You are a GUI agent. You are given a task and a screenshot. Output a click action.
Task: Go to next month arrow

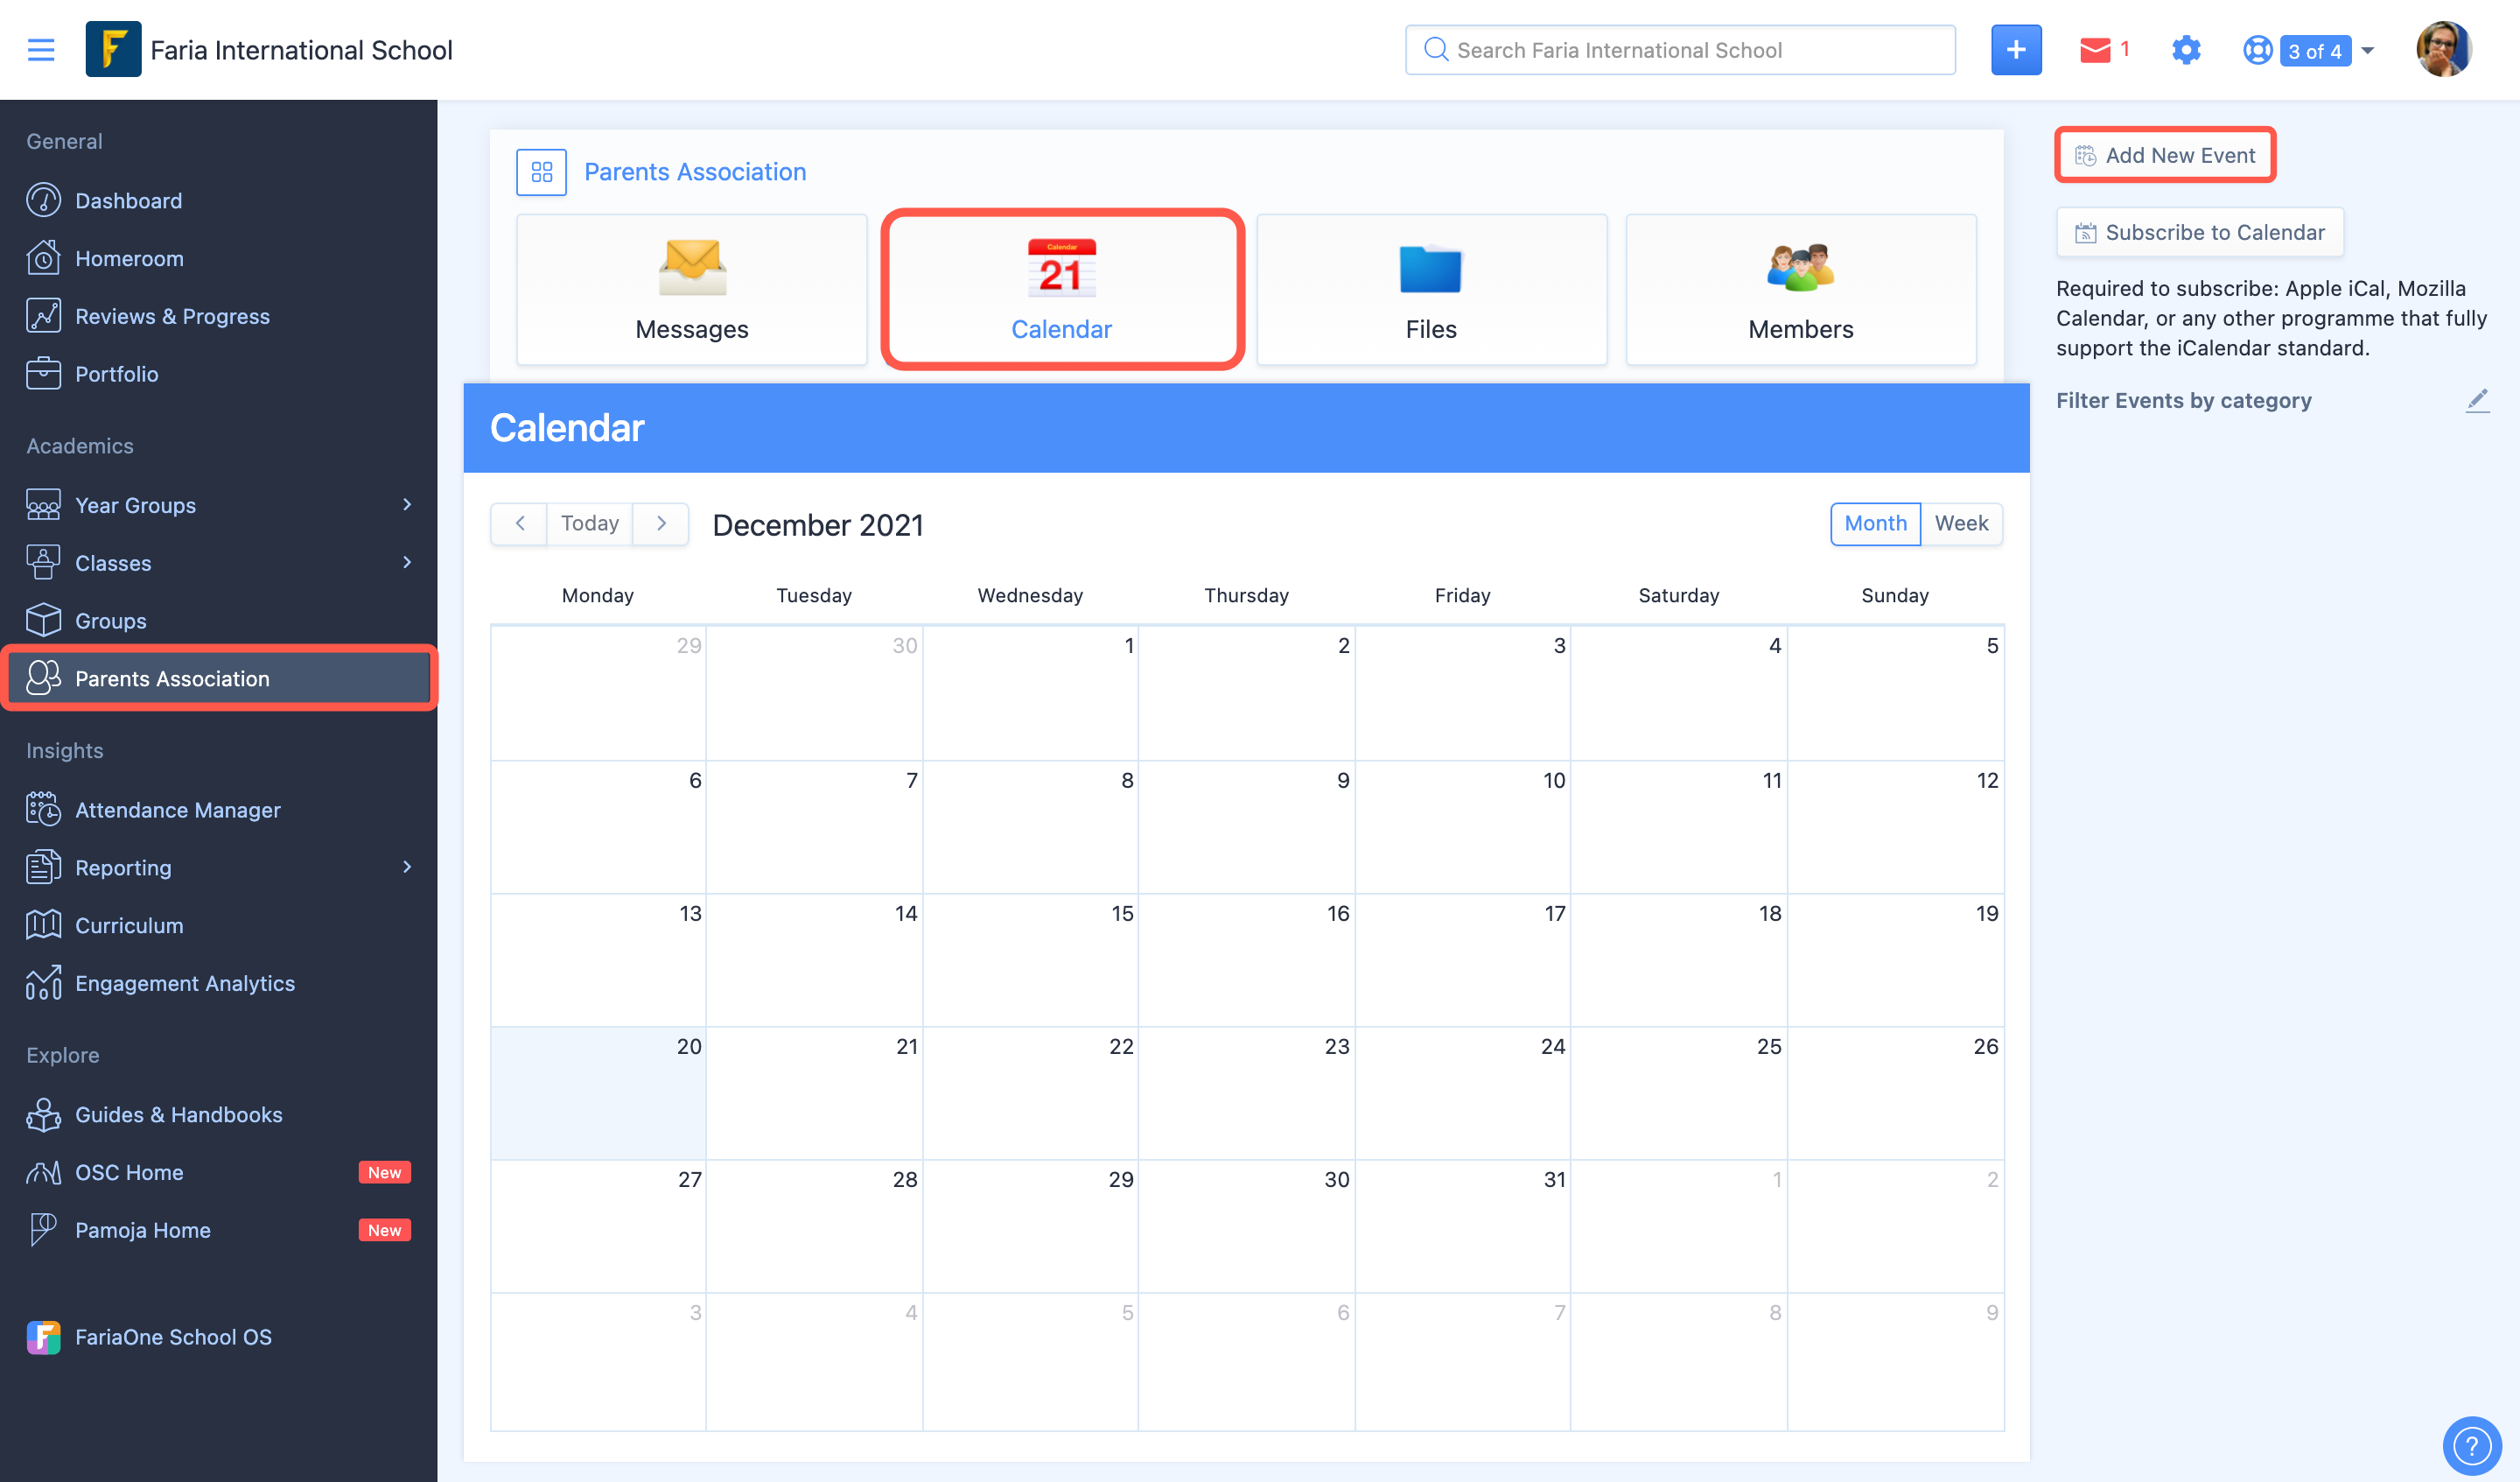661,523
